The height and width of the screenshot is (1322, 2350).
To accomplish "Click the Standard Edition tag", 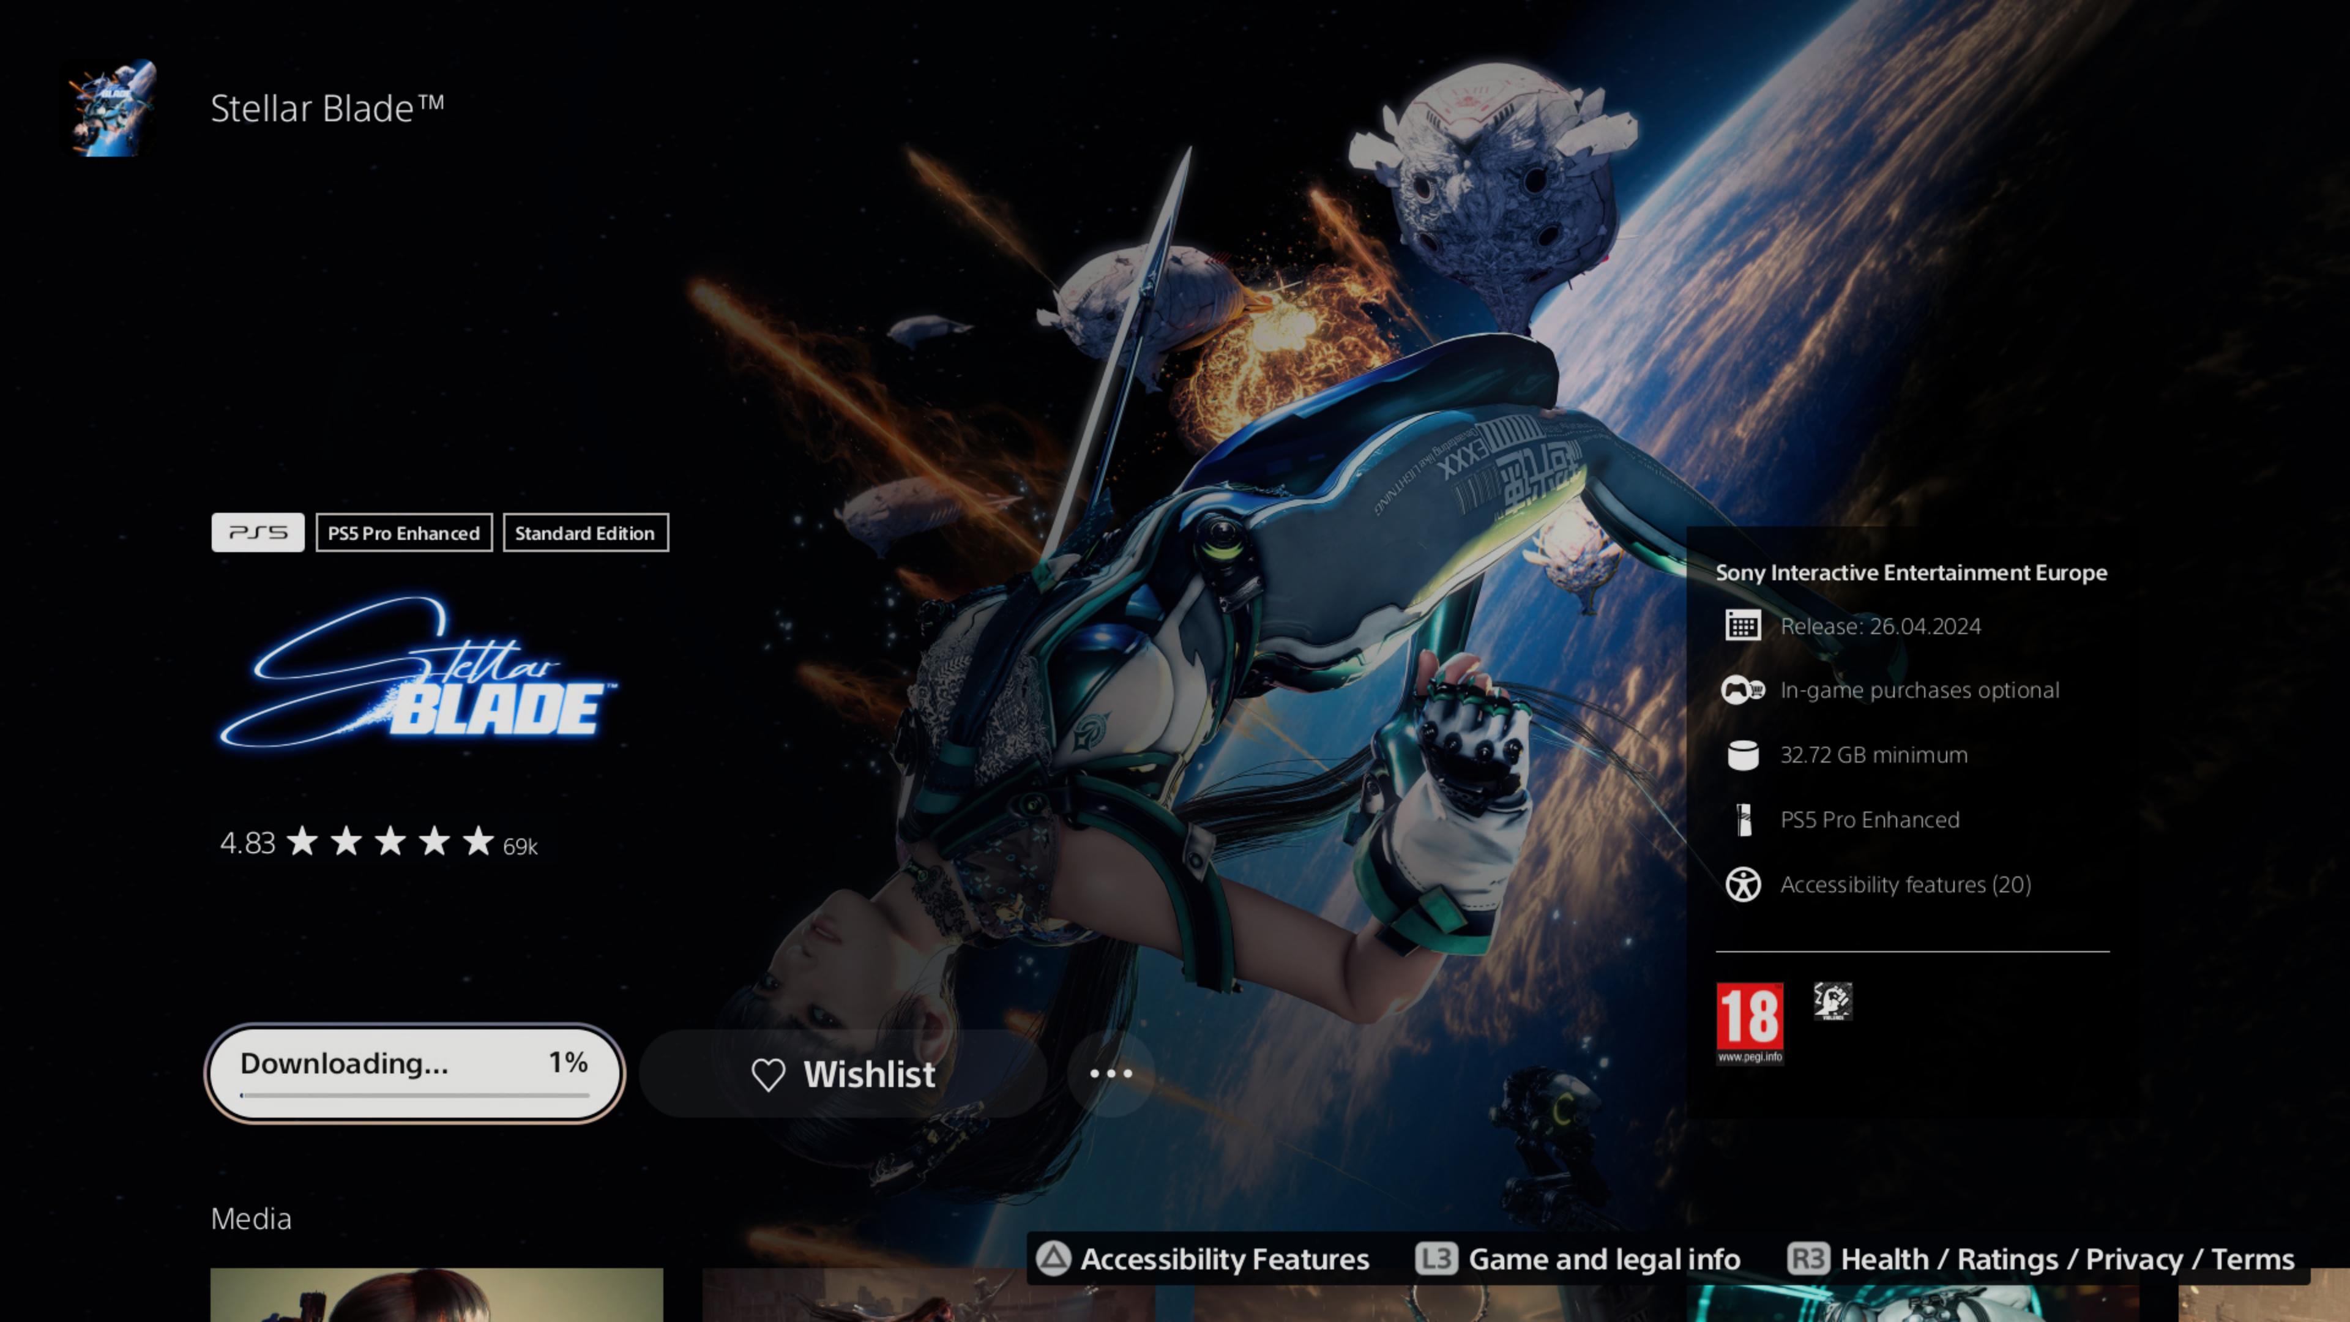I will pos(585,533).
